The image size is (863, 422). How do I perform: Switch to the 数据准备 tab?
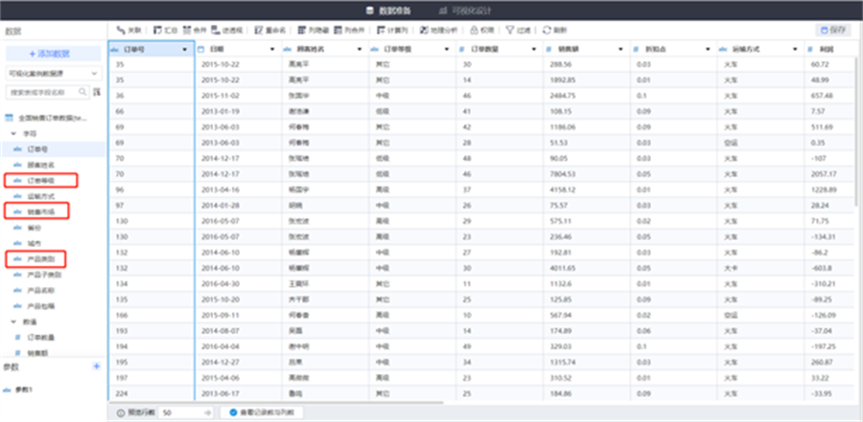(389, 10)
